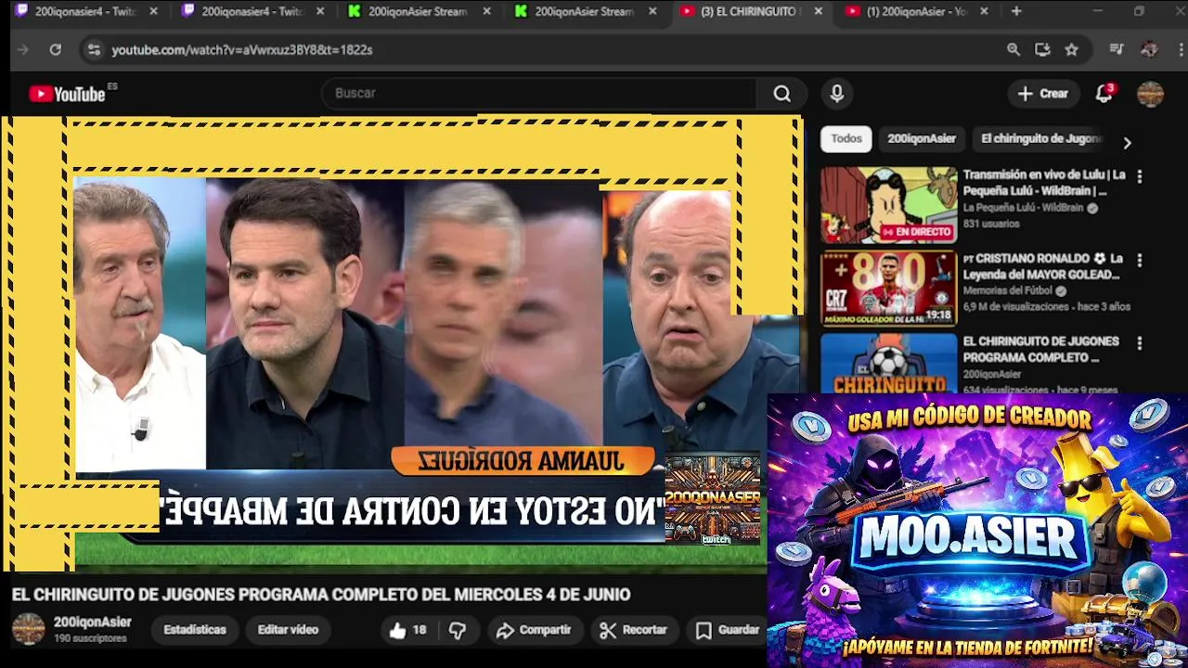Screen dimensions: 1188x668
Task: Switch to the first 200iqonasier4 Twitch tab
Action: [x=84, y=12]
